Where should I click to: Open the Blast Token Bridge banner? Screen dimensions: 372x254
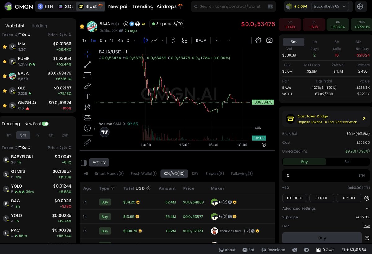[x=326, y=119]
